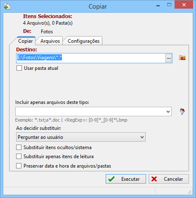196x198 pixels.
Task: Expand the file type filter dropdown arrow
Action: [x=168, y=112]
